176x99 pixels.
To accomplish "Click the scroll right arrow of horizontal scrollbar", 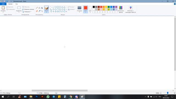I will pos(173,90).
